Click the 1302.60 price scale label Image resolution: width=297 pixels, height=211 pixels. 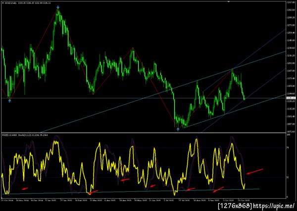point(292,10)
